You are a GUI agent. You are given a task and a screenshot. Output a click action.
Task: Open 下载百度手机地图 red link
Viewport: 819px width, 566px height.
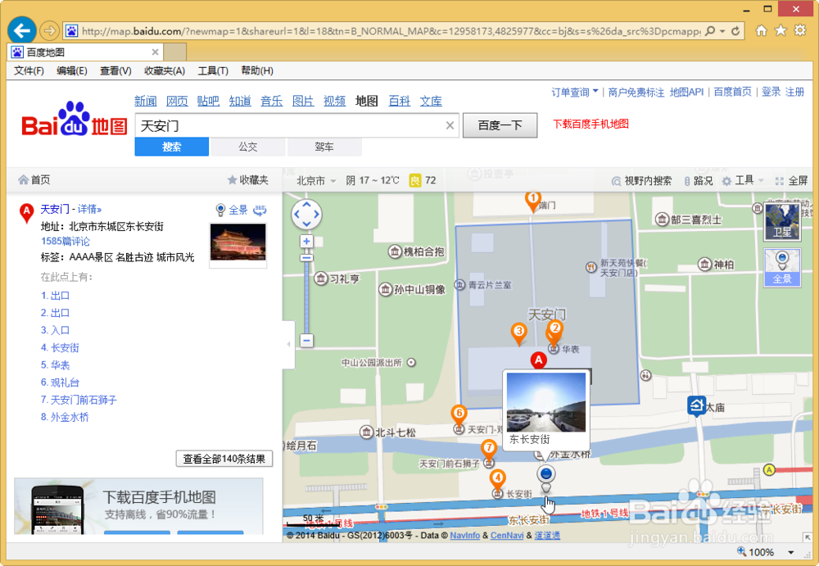590,124
